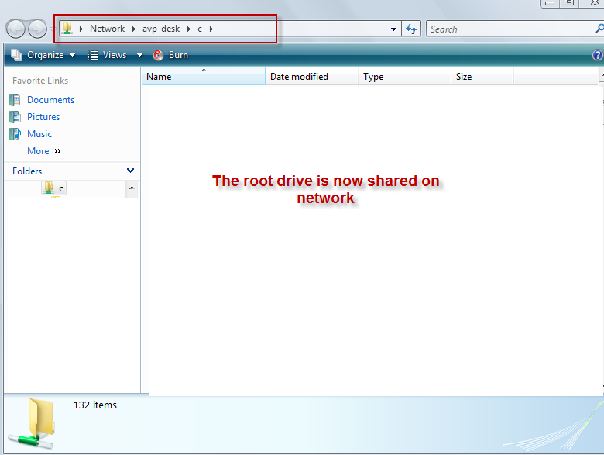Sort by Name column header
This screenshot has height=455, width=604.
[x=203, y=77]
